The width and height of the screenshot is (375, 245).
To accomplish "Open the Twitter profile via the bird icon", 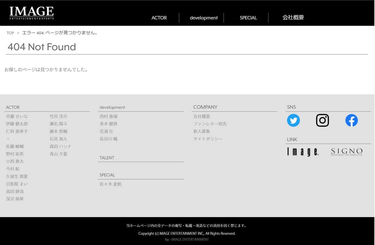I will coord(293,120).
